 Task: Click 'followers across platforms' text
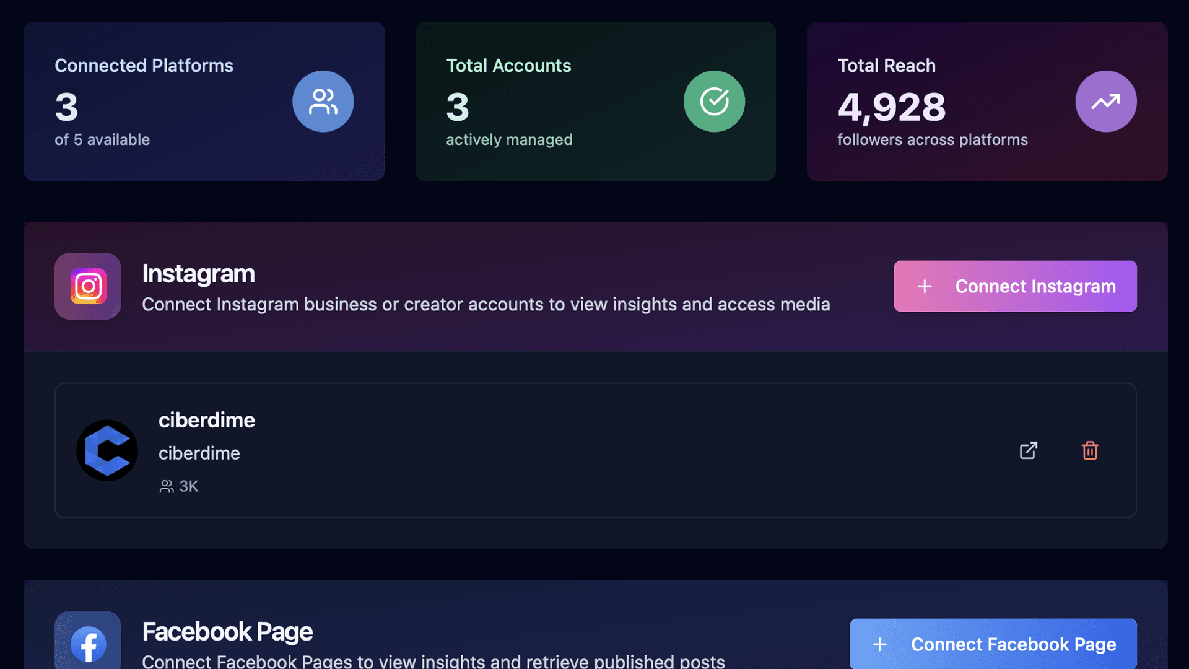(x=932, y=140)
